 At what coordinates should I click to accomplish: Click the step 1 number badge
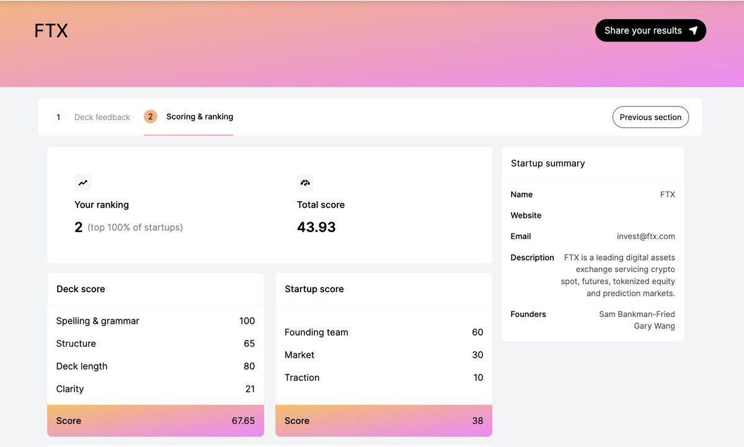(58, 117)
